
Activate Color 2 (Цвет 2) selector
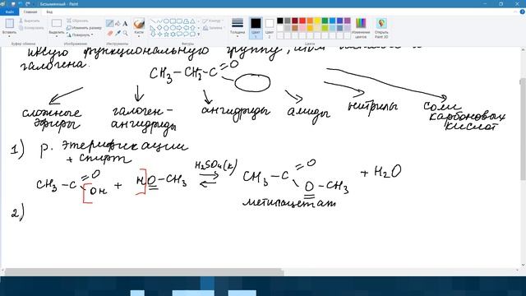pos(270,28)
